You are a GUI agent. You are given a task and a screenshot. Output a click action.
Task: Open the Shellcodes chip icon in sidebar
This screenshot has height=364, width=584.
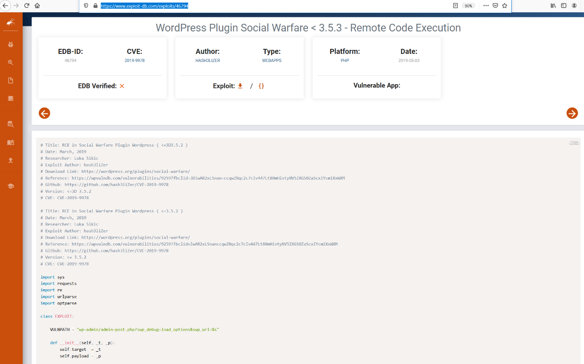11,99
